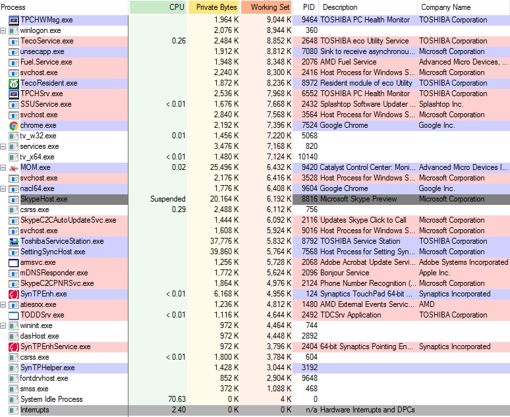
Task: Sort by the Company Name column header
Action: tap(463, 7)
